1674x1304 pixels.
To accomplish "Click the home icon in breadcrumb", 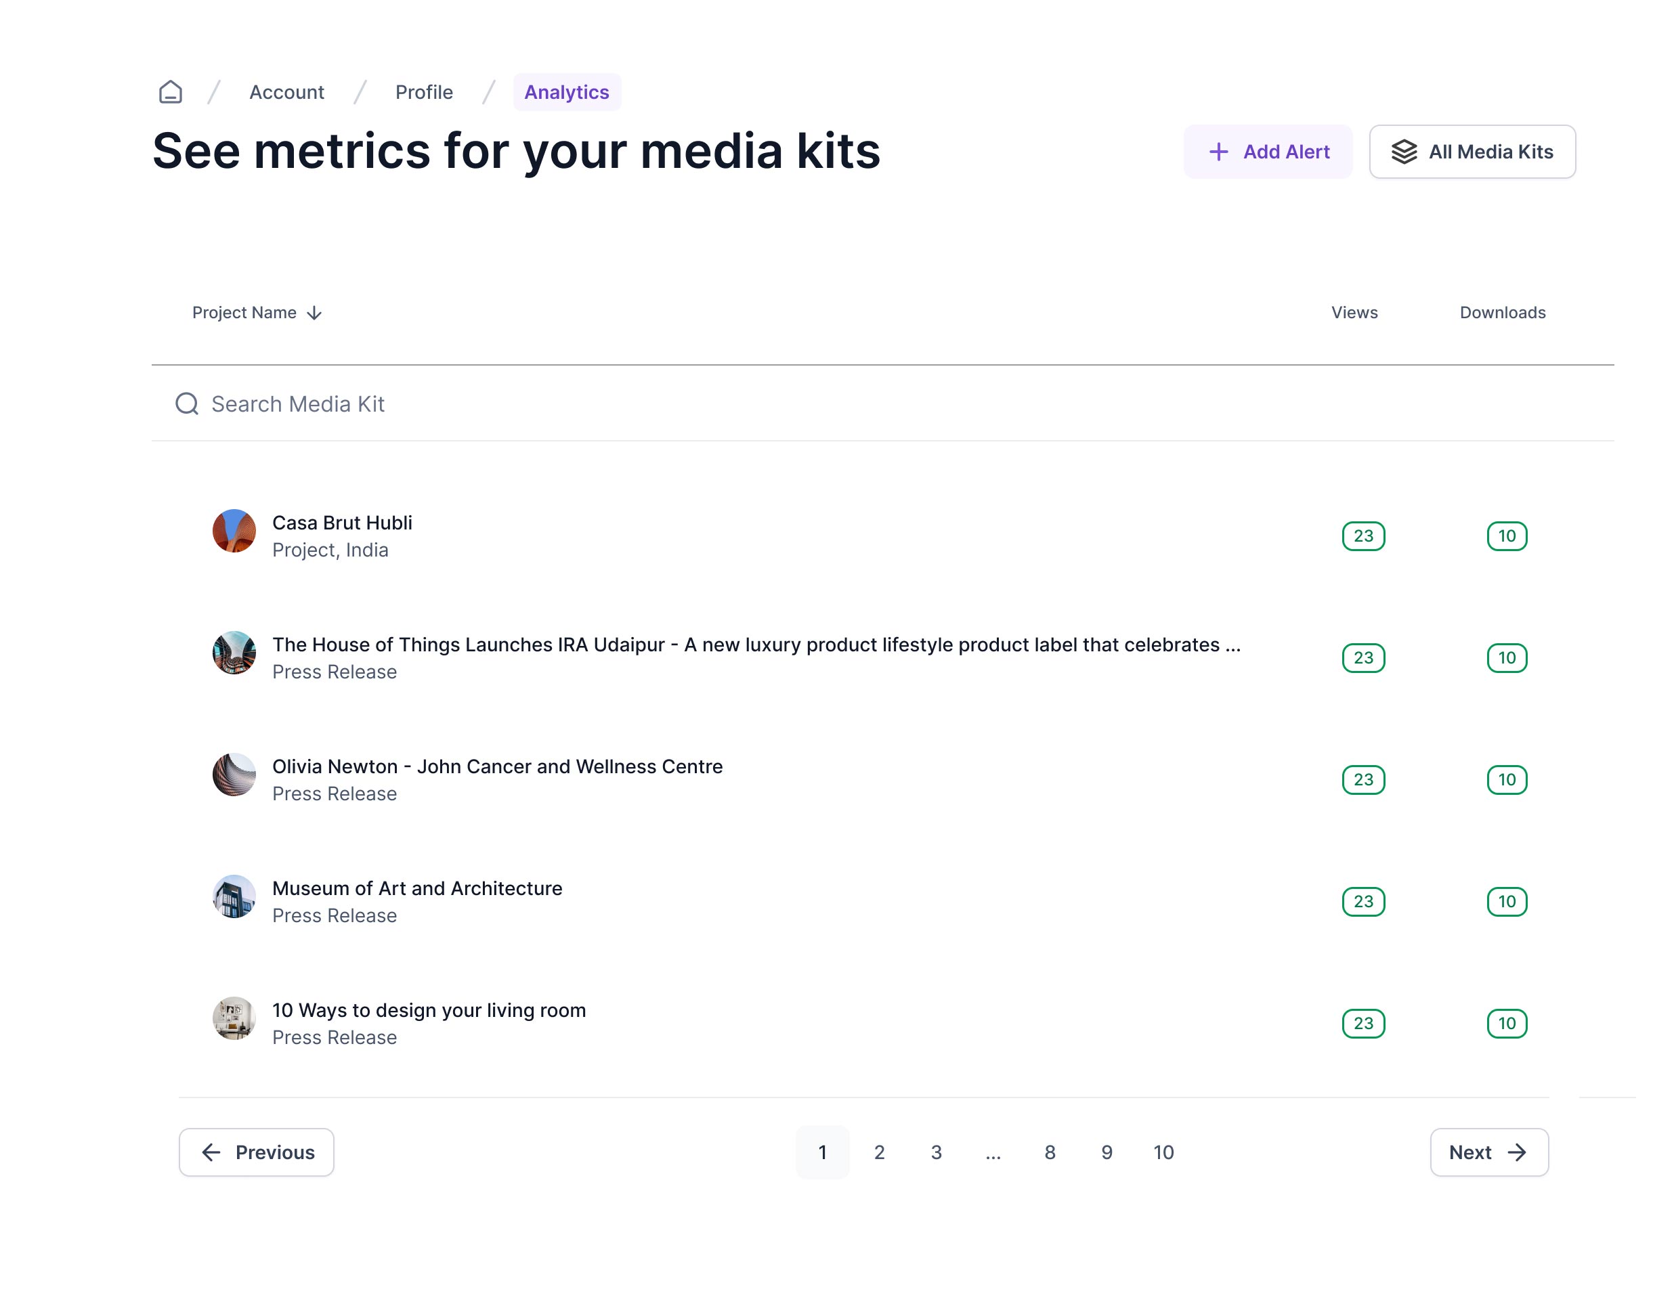I will (x=170, y=92).
